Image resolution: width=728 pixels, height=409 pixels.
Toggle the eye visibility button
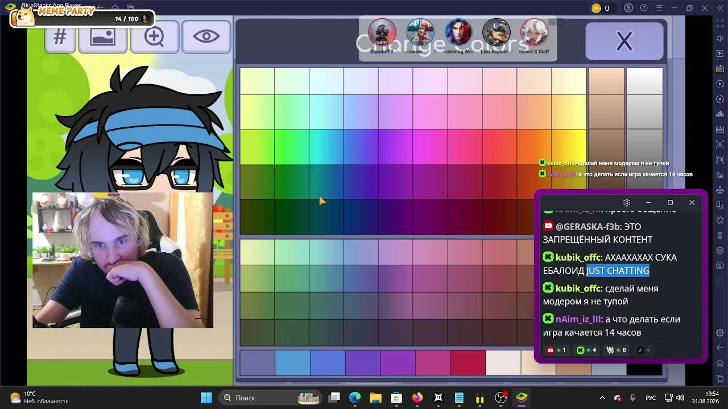206,37
